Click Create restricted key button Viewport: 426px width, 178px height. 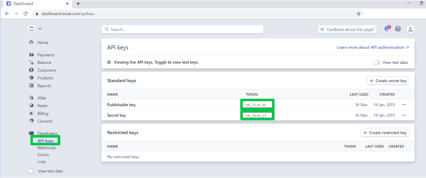point(385,132)
